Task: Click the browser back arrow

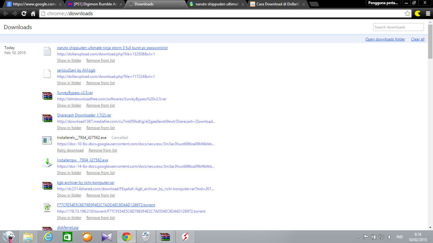Action: (x=5, y=13)
